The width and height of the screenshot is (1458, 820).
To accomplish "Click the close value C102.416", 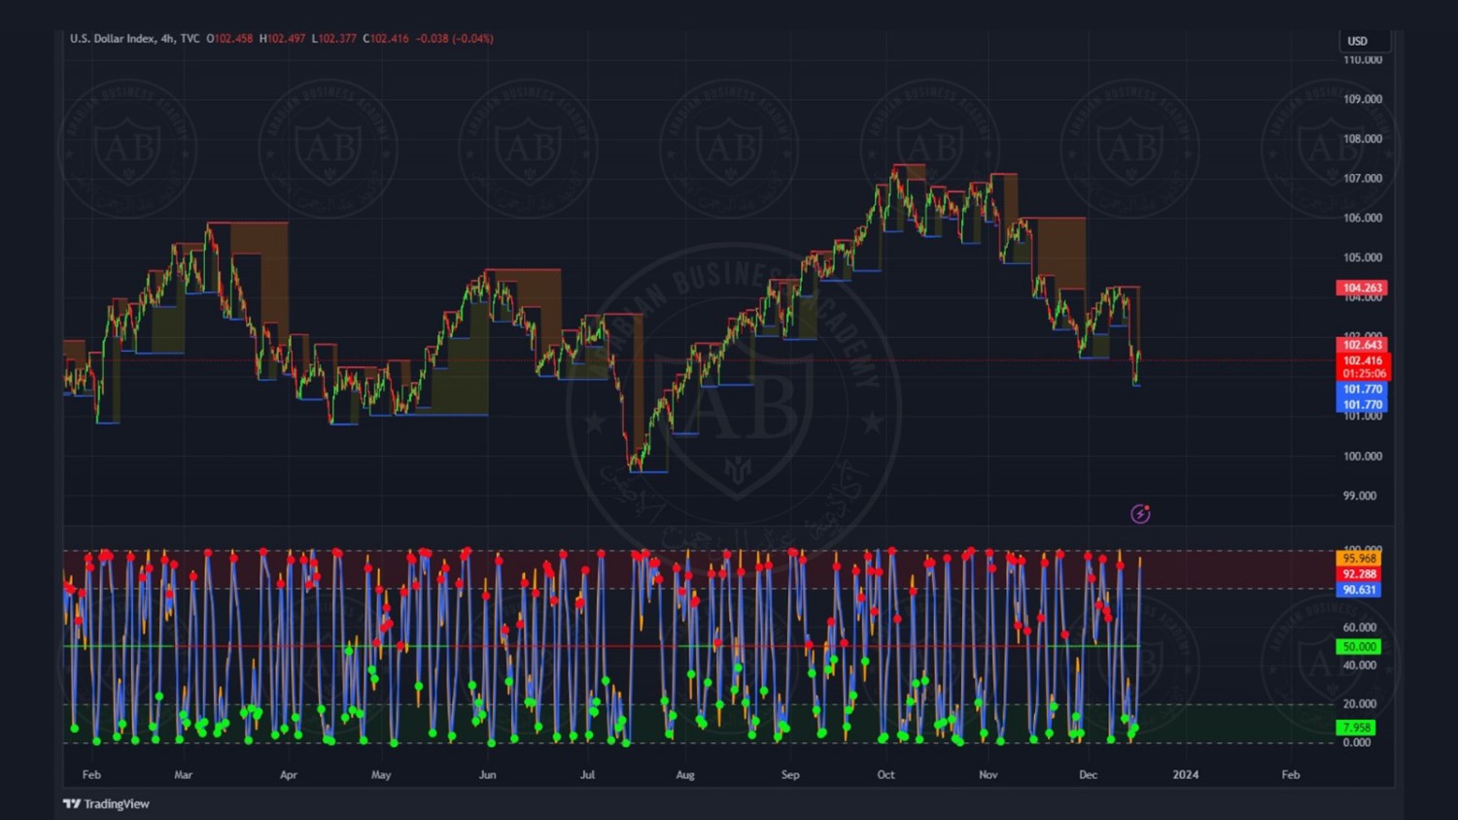I will (386, 39).
